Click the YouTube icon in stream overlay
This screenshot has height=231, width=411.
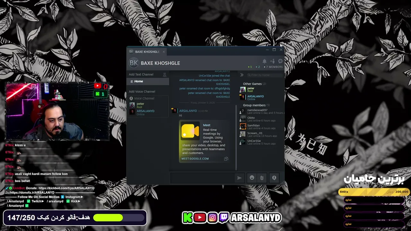tap(199, 218)
